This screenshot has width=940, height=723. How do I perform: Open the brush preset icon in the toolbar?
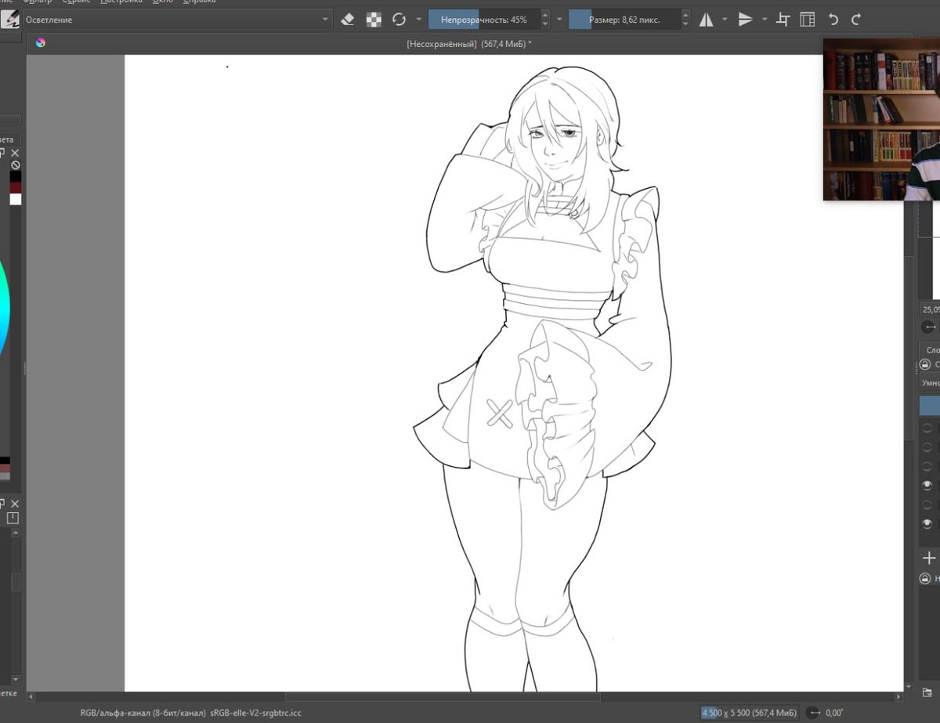click(x=10, y=19)
